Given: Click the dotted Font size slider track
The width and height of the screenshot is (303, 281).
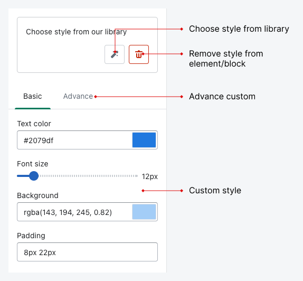Looking at the screenshot, I should (x=88, y=176).
